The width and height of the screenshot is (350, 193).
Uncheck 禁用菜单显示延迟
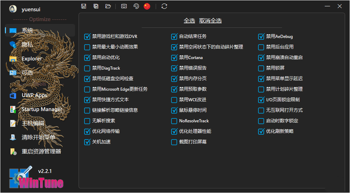(x=261, y=79)
